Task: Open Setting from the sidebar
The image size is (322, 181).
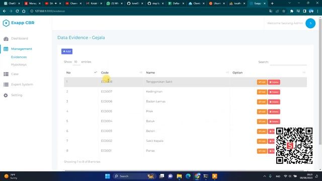Action: (17, 95)
